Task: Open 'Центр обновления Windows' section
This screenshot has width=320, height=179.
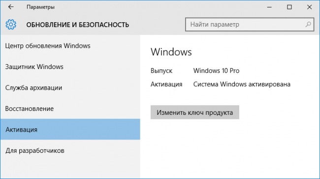Action: (x=70, y=46)
